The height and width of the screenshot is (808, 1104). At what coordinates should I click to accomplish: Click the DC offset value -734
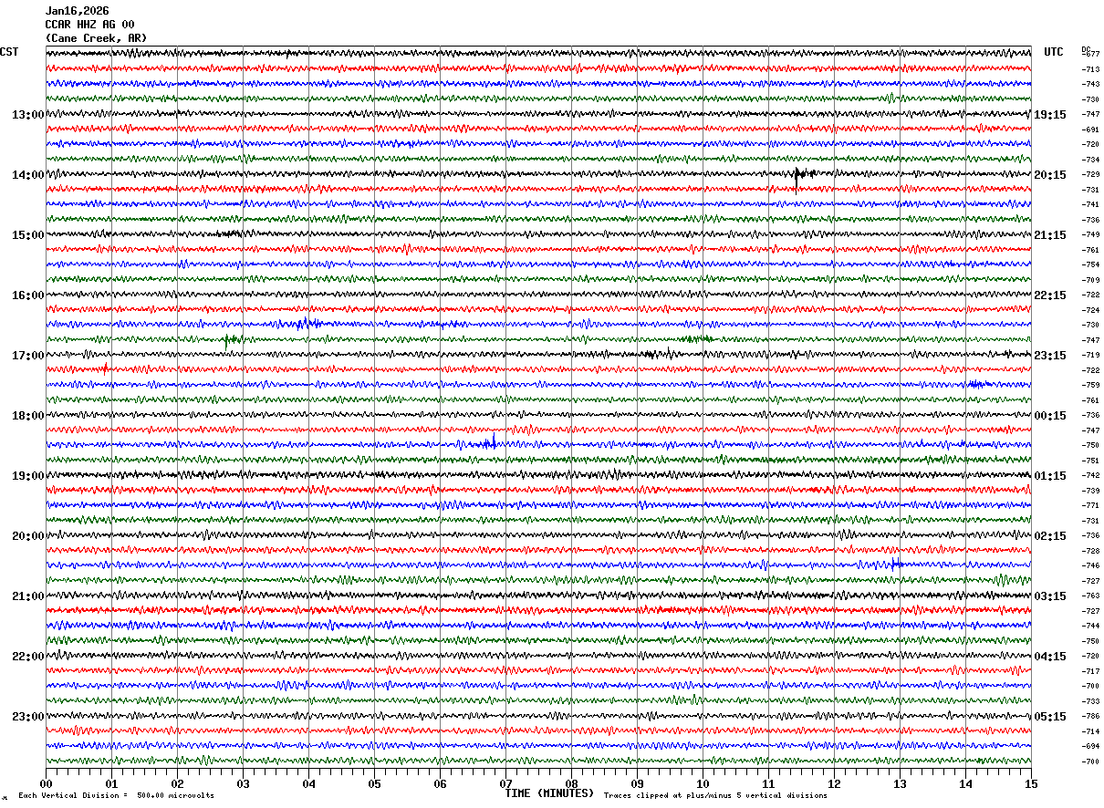tap(1091, 160)
